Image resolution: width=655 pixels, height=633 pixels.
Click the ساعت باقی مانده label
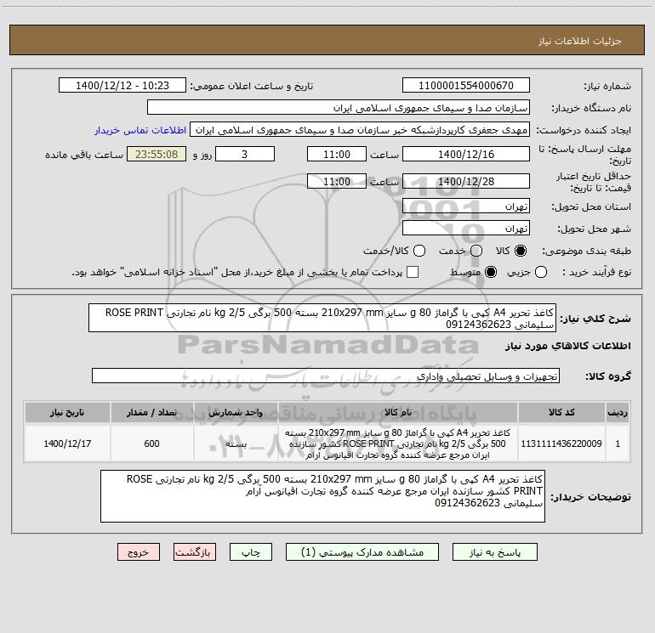(x=84, y=155)
